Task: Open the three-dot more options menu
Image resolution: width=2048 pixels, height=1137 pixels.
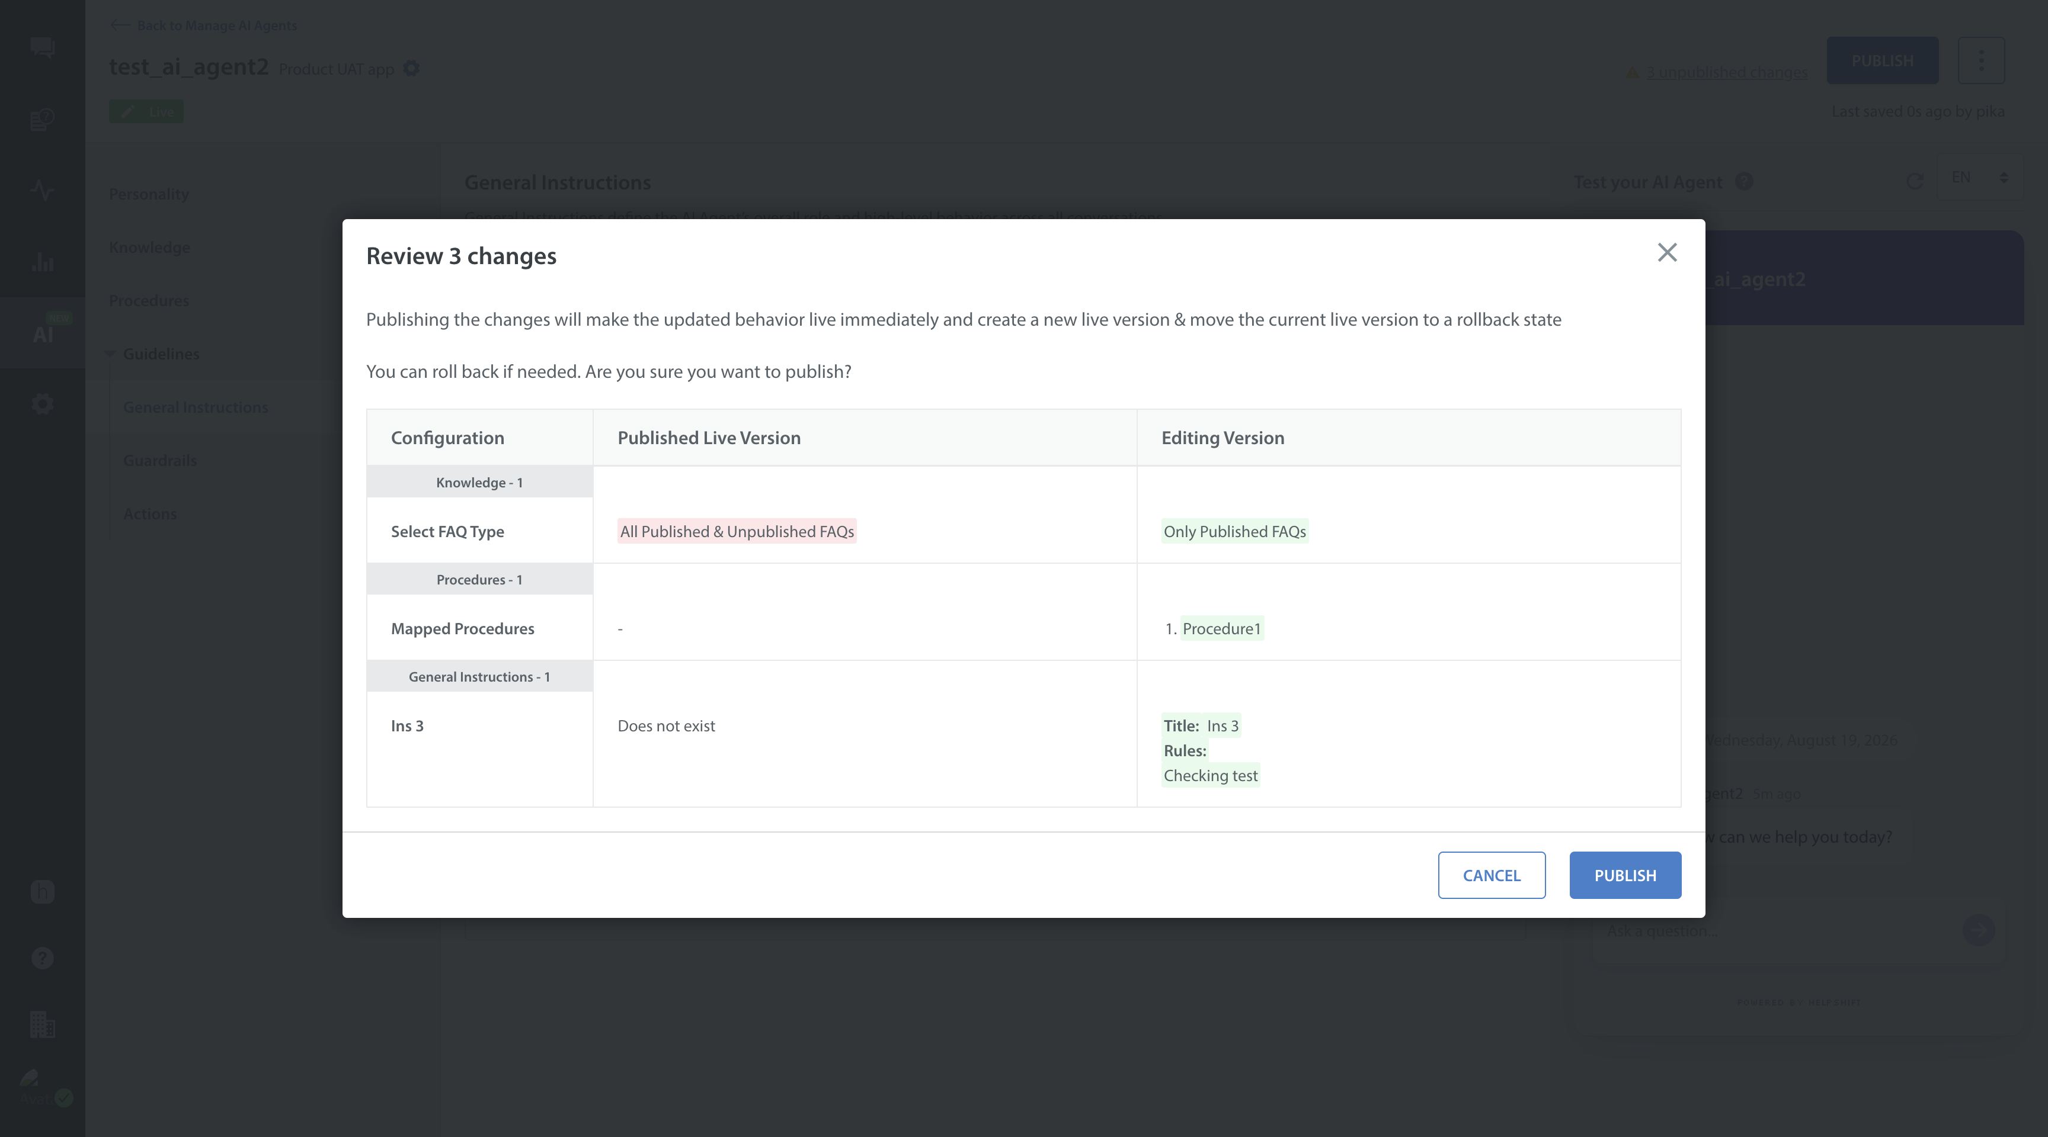Action: click(x=1980, y=60)
